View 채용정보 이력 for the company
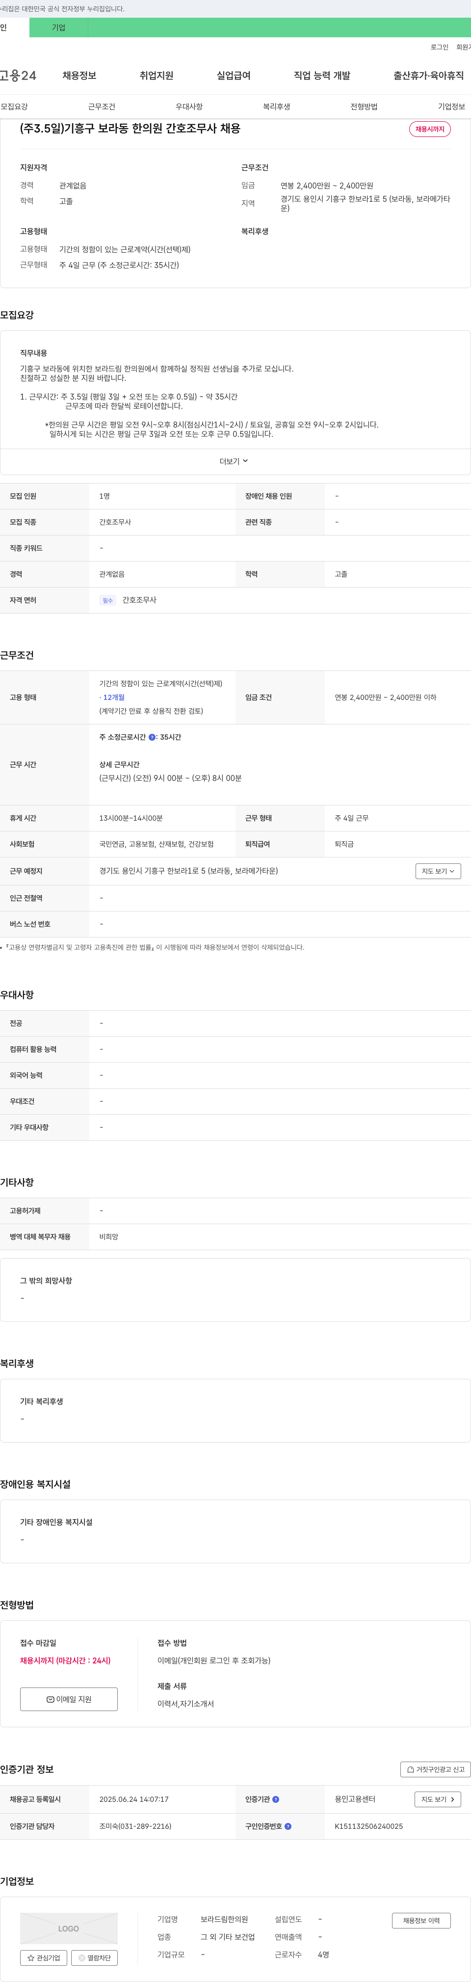 point(421,1921)
